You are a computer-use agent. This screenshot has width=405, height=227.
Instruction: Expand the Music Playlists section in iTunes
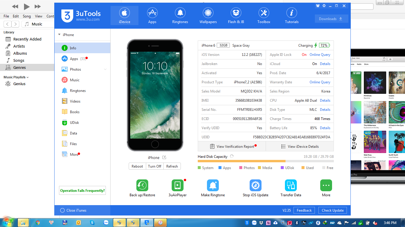tap(28, 77)
